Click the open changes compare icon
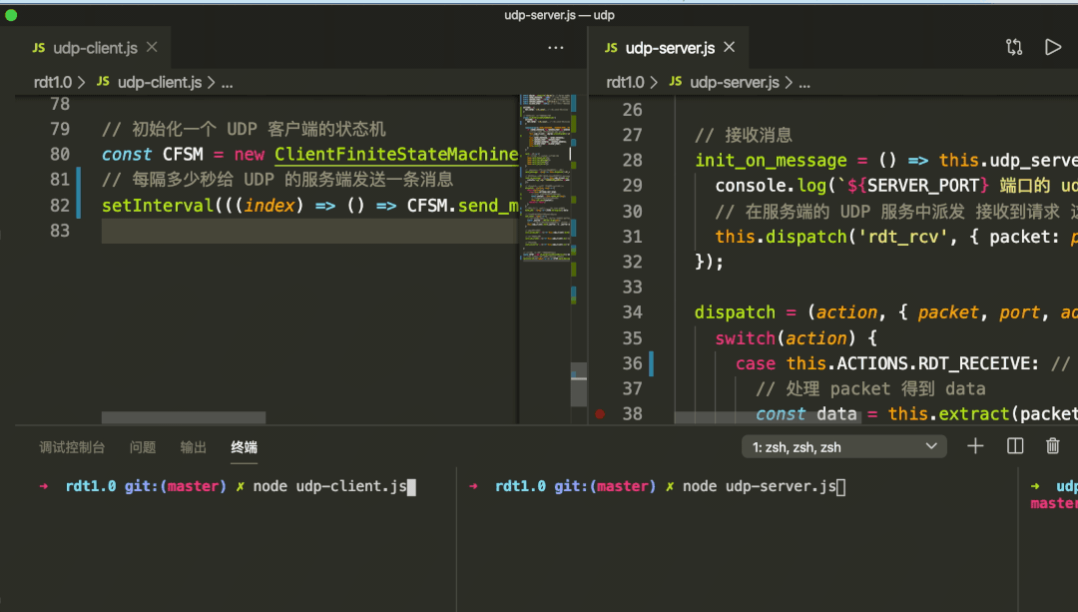The height and width of the screenshot is (612, 1078). pos(1014,48)
